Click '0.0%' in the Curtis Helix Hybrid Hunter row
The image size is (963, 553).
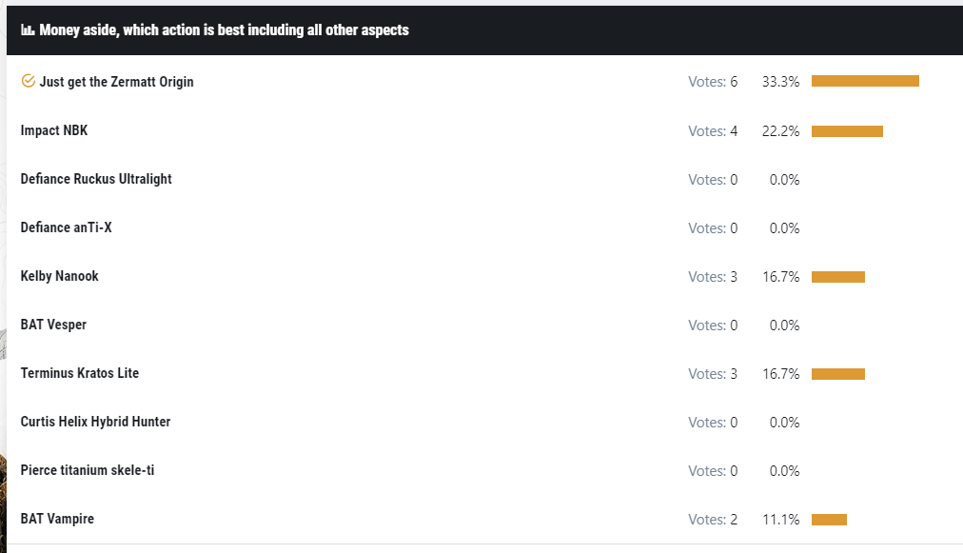coord(784,422)
